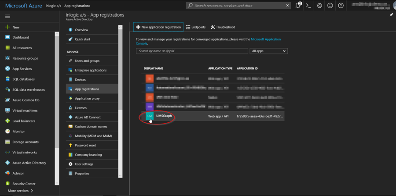This screenshot has height=196, width=396.
Task: Go to SQL databases in sidebar
Action: click(23, 79)
